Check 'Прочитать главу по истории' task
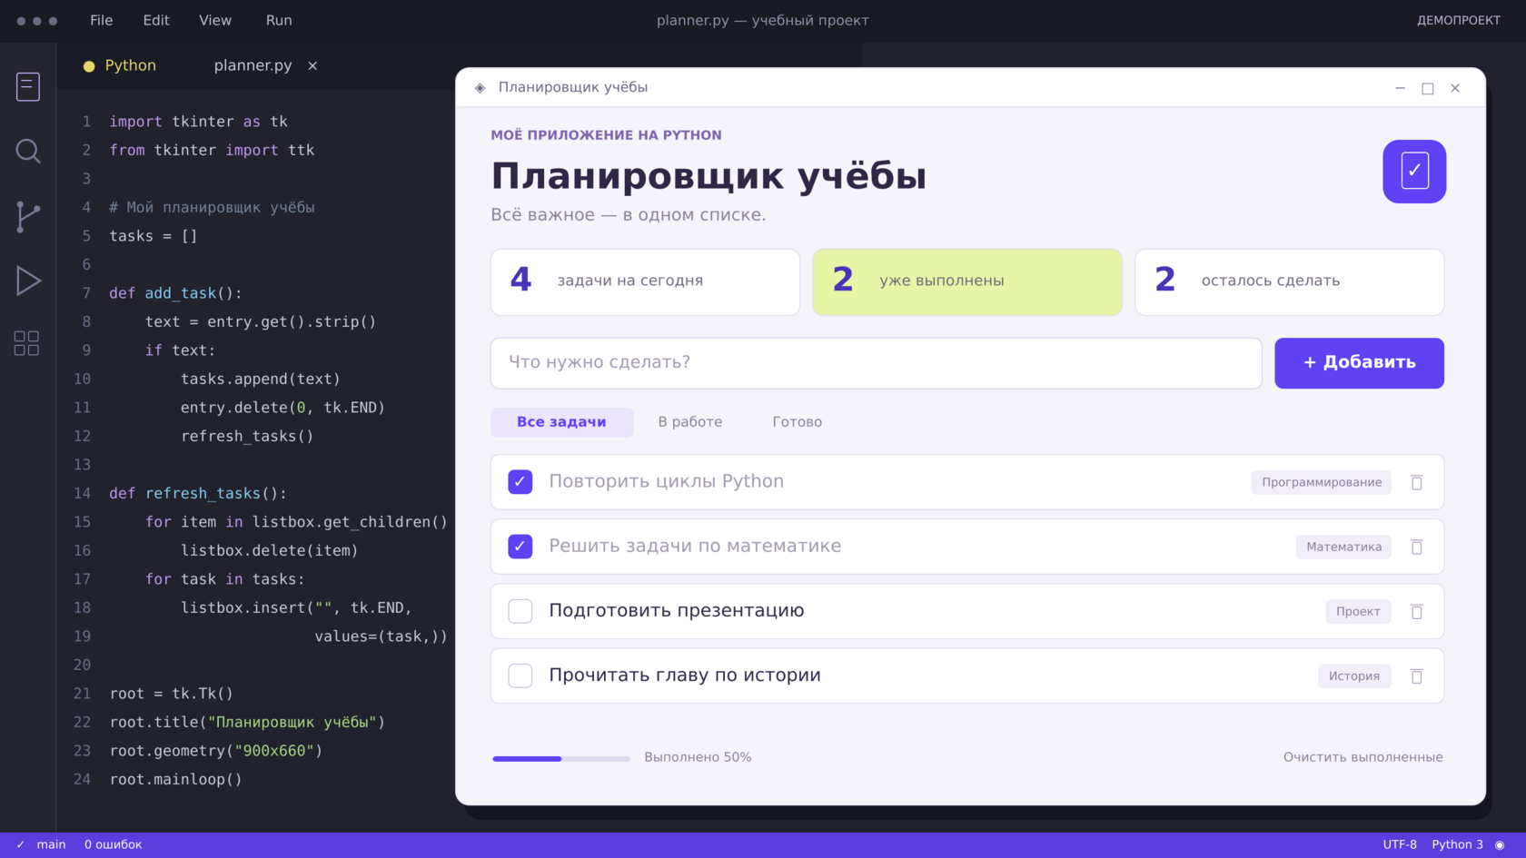The width and height of the screenshot is (1526, 858). point(520,676)
